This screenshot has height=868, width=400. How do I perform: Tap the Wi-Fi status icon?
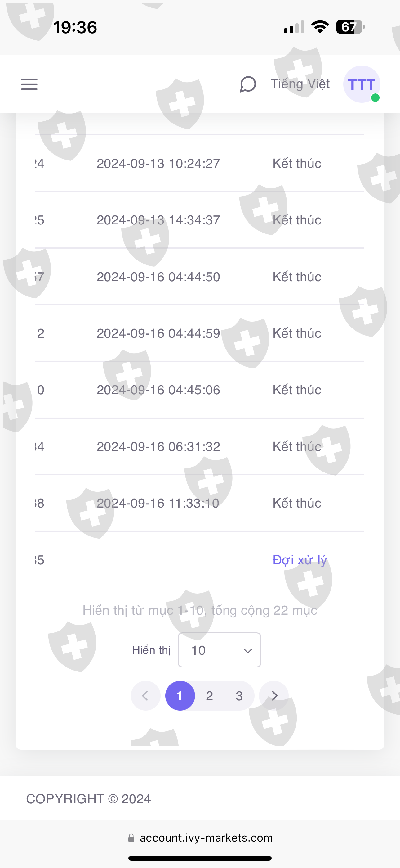pos(320,27)
